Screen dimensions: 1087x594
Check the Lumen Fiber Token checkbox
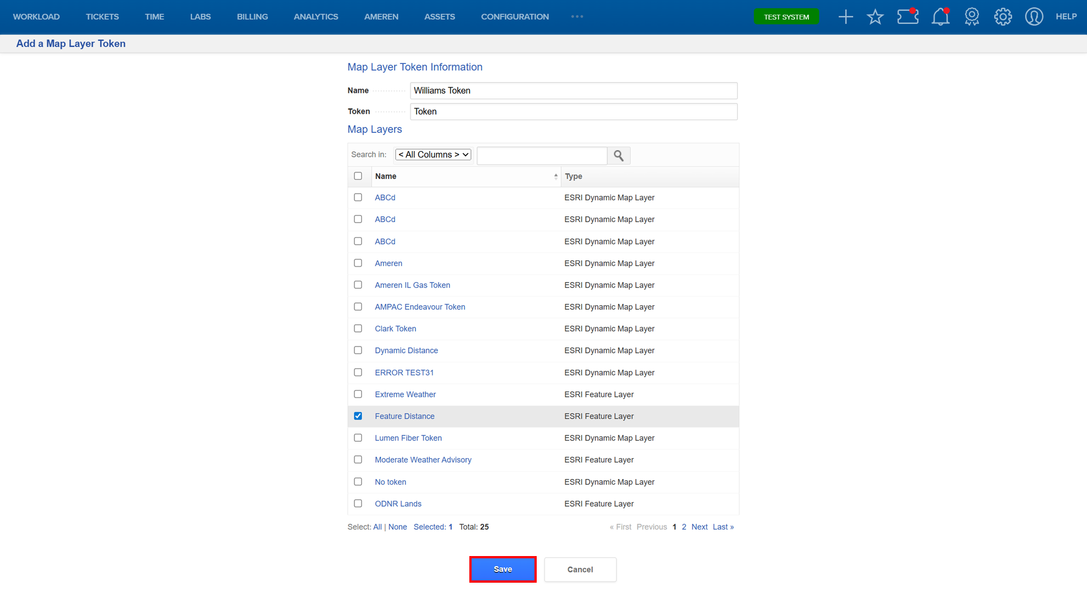pyautogui.click(x=358, y=438)
